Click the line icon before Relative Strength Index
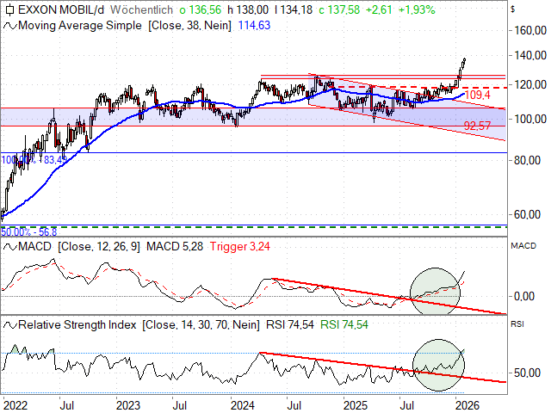The image size is (551, 413). [9, 325]
